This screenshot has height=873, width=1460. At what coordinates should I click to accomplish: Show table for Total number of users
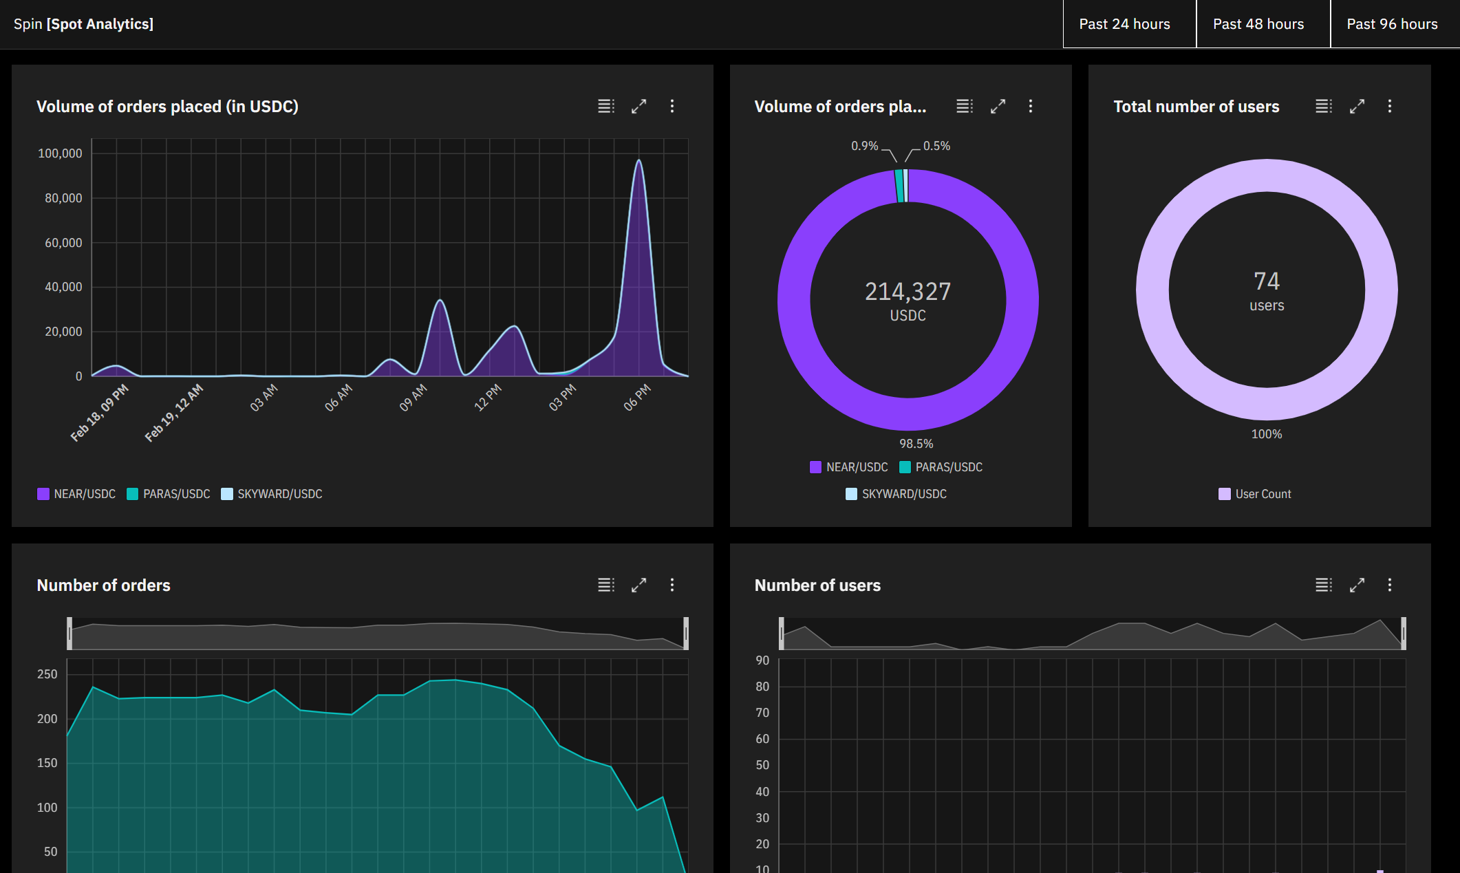[x=1323, y=106]
